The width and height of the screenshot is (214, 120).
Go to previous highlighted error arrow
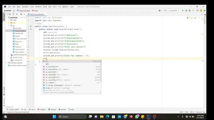coord(199,18)
